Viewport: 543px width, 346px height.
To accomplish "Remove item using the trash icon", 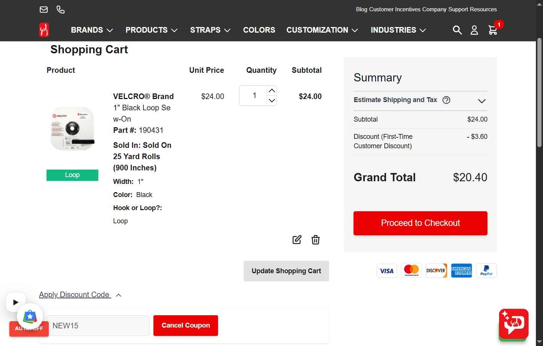I will coord(316,240).
